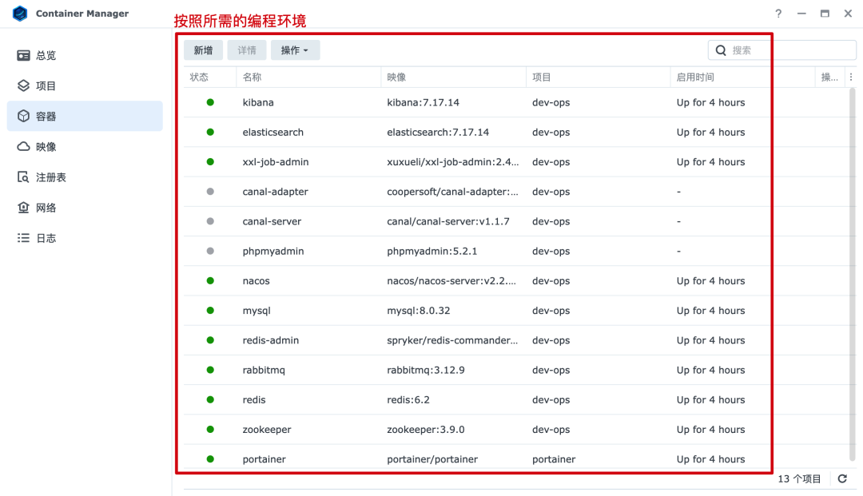The width and height of the screenshot is (863, 496).
Task: Click the Container Manager app logo icon
Action: point(20,14)
